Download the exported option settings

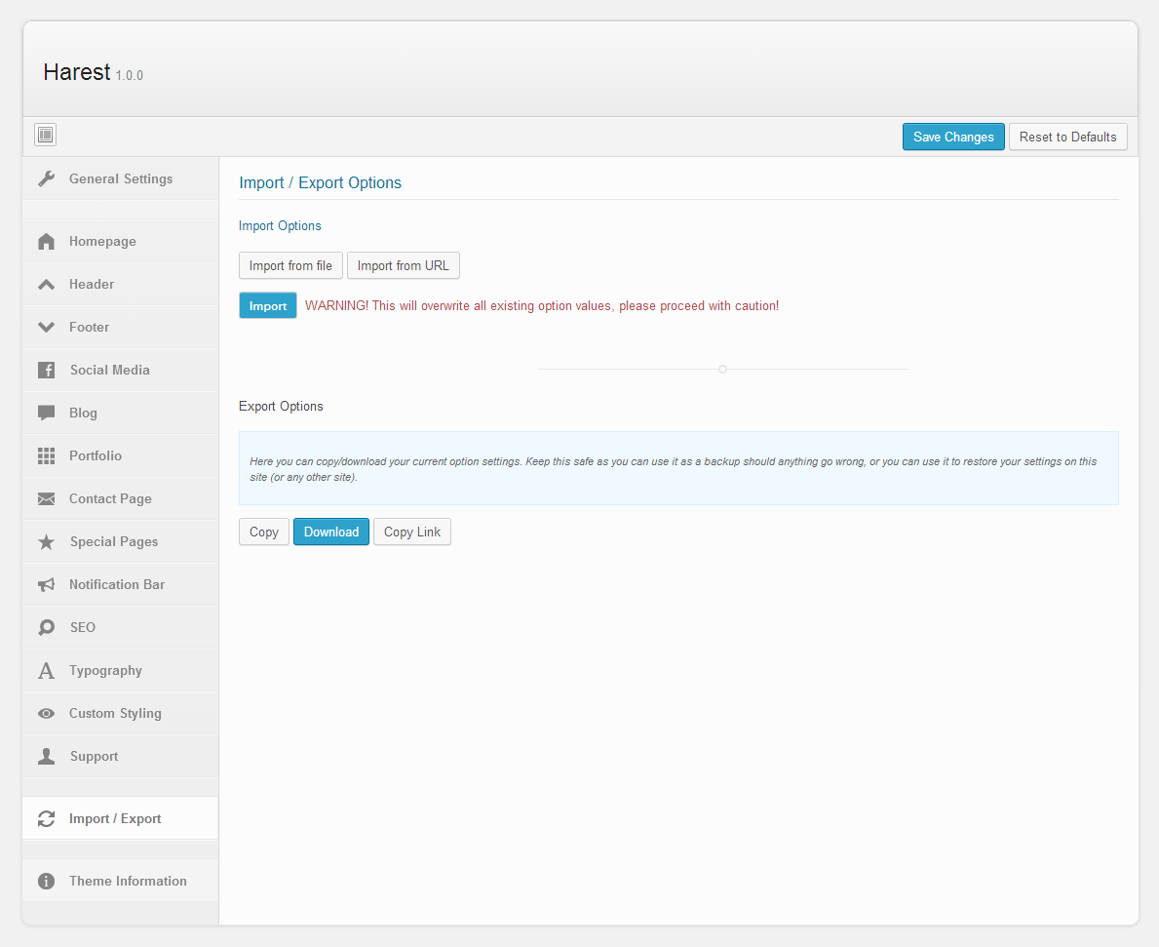point(331,532)
